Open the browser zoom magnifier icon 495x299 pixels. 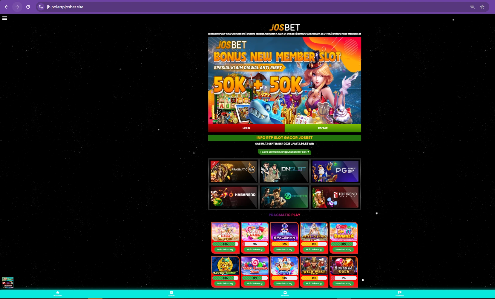pyautogui.click(x=472, y=7)
